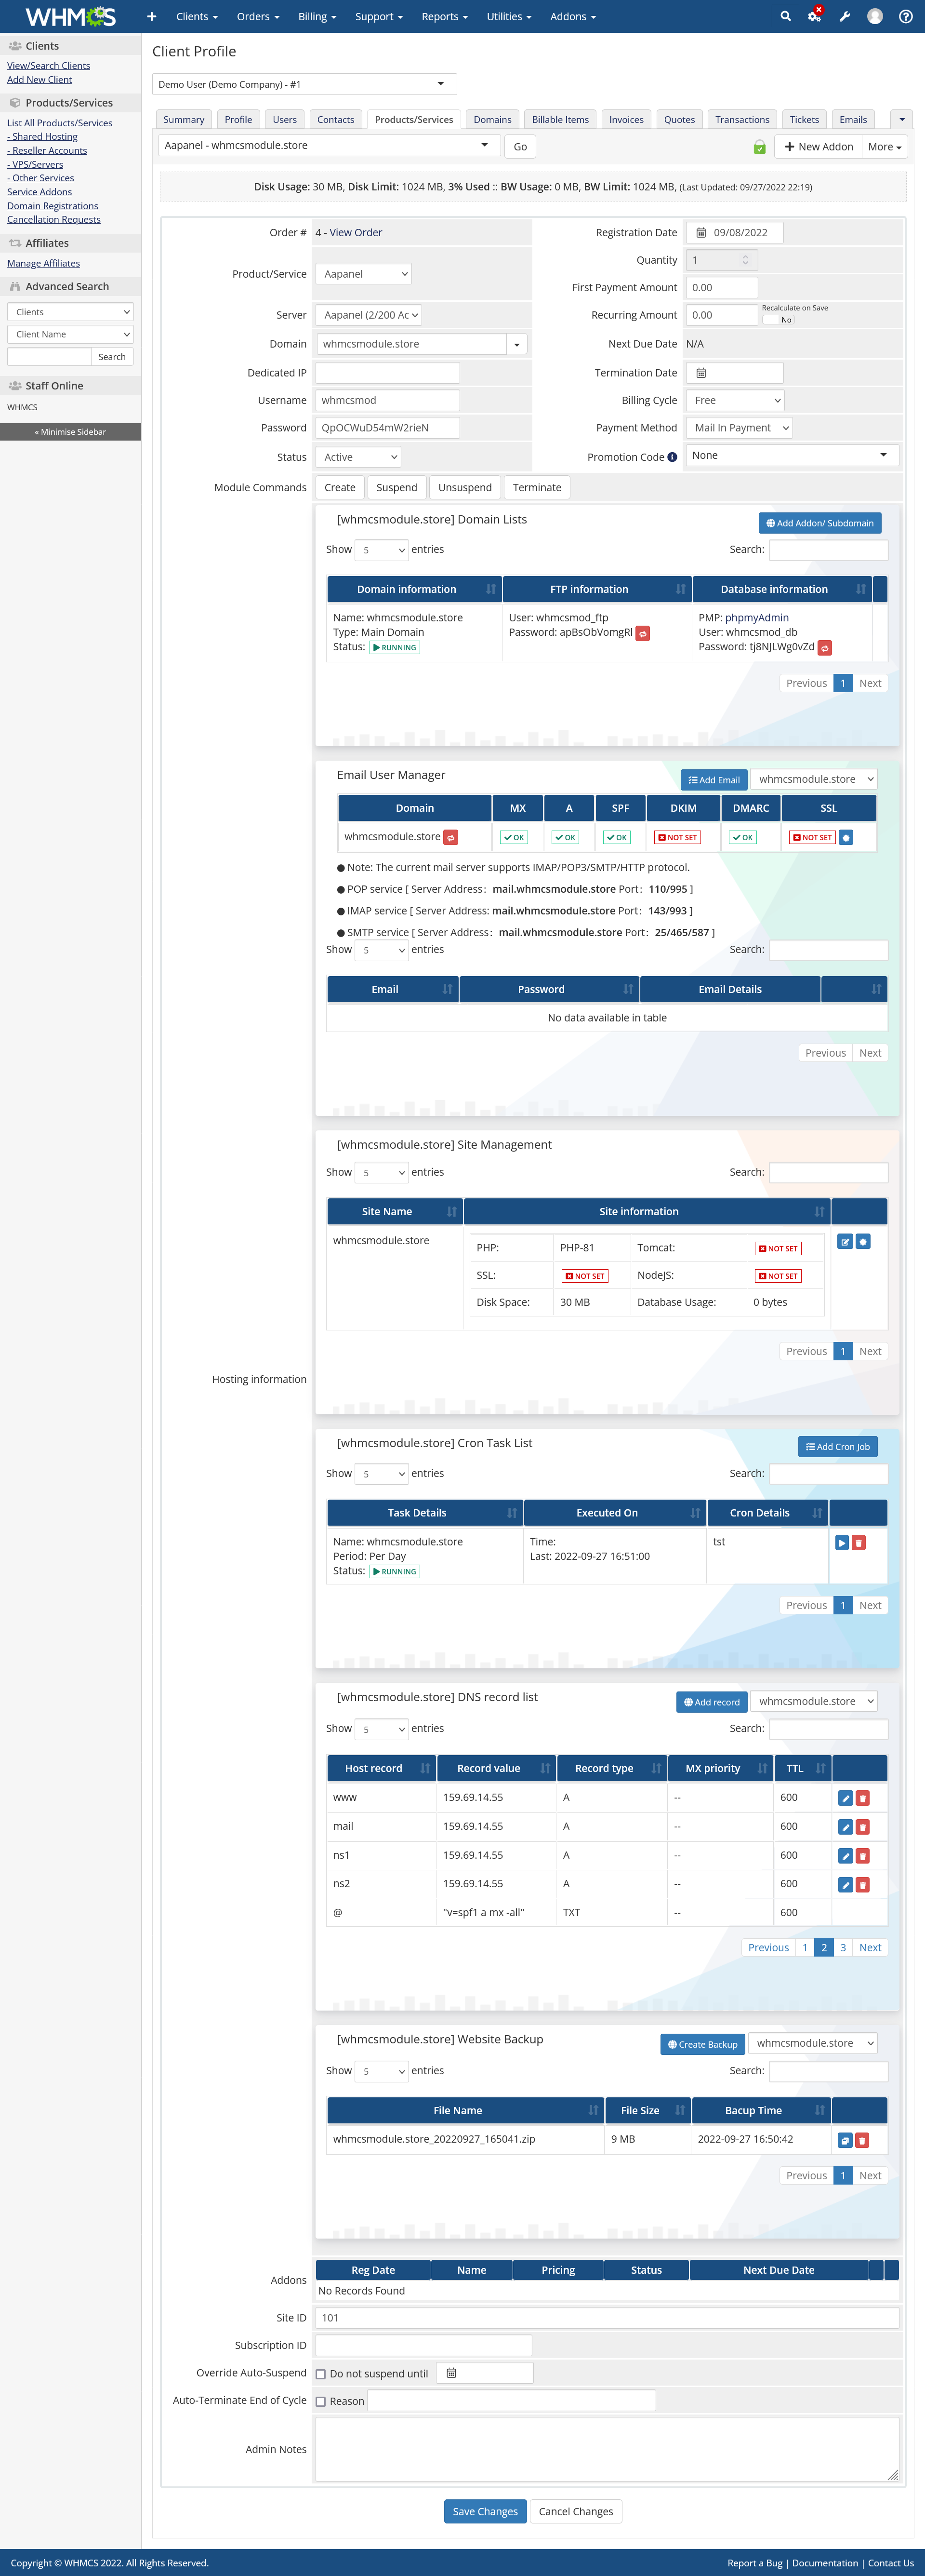The image size is (925, 2576).
Task: Delete the website backup zip file
Action: [863, 2140]
